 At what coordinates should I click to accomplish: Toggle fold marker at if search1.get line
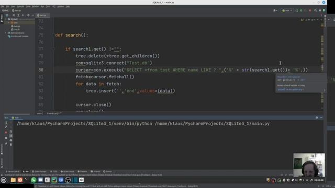[x=53, y=49]
